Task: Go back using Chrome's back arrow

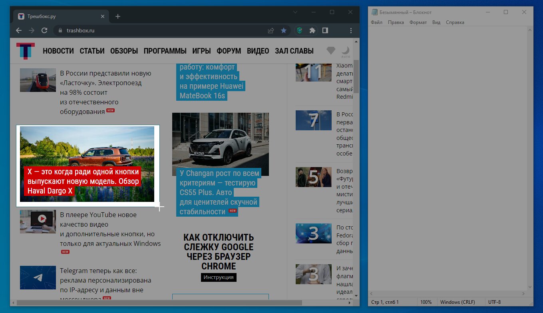Action: [19, 30]
